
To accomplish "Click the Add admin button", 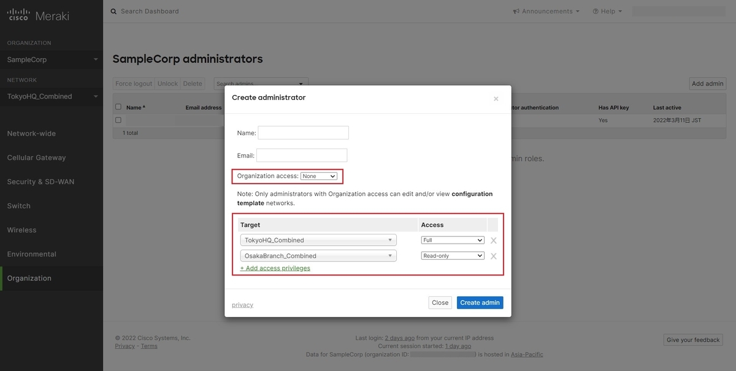I will coord(708,84).
